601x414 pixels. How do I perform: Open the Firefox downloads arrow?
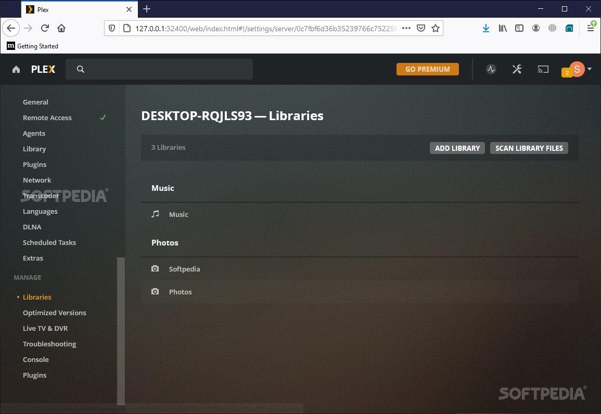[485, 28]
